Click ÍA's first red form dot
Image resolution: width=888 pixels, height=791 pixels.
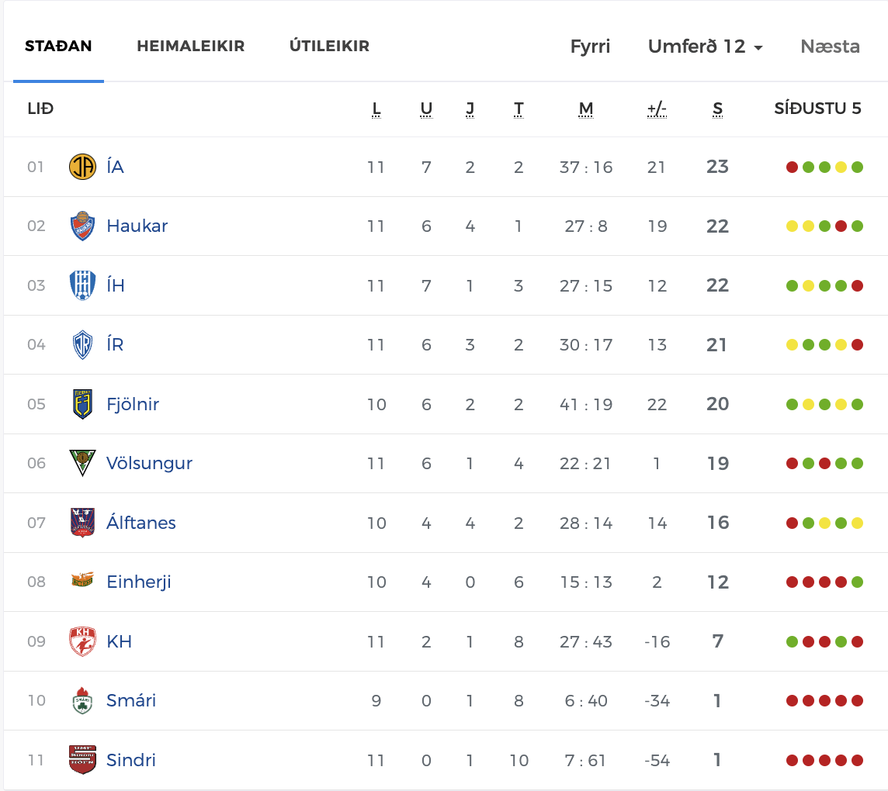793,167
